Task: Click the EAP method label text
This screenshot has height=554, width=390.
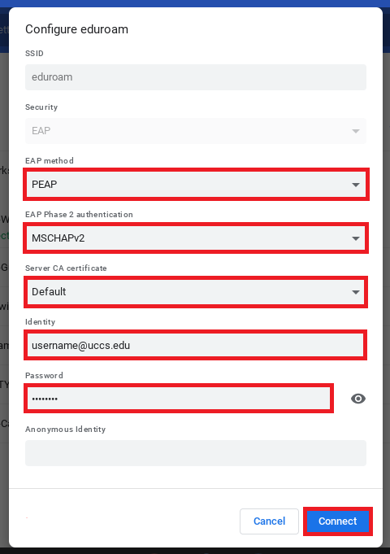Action: (x=50, y=161)
